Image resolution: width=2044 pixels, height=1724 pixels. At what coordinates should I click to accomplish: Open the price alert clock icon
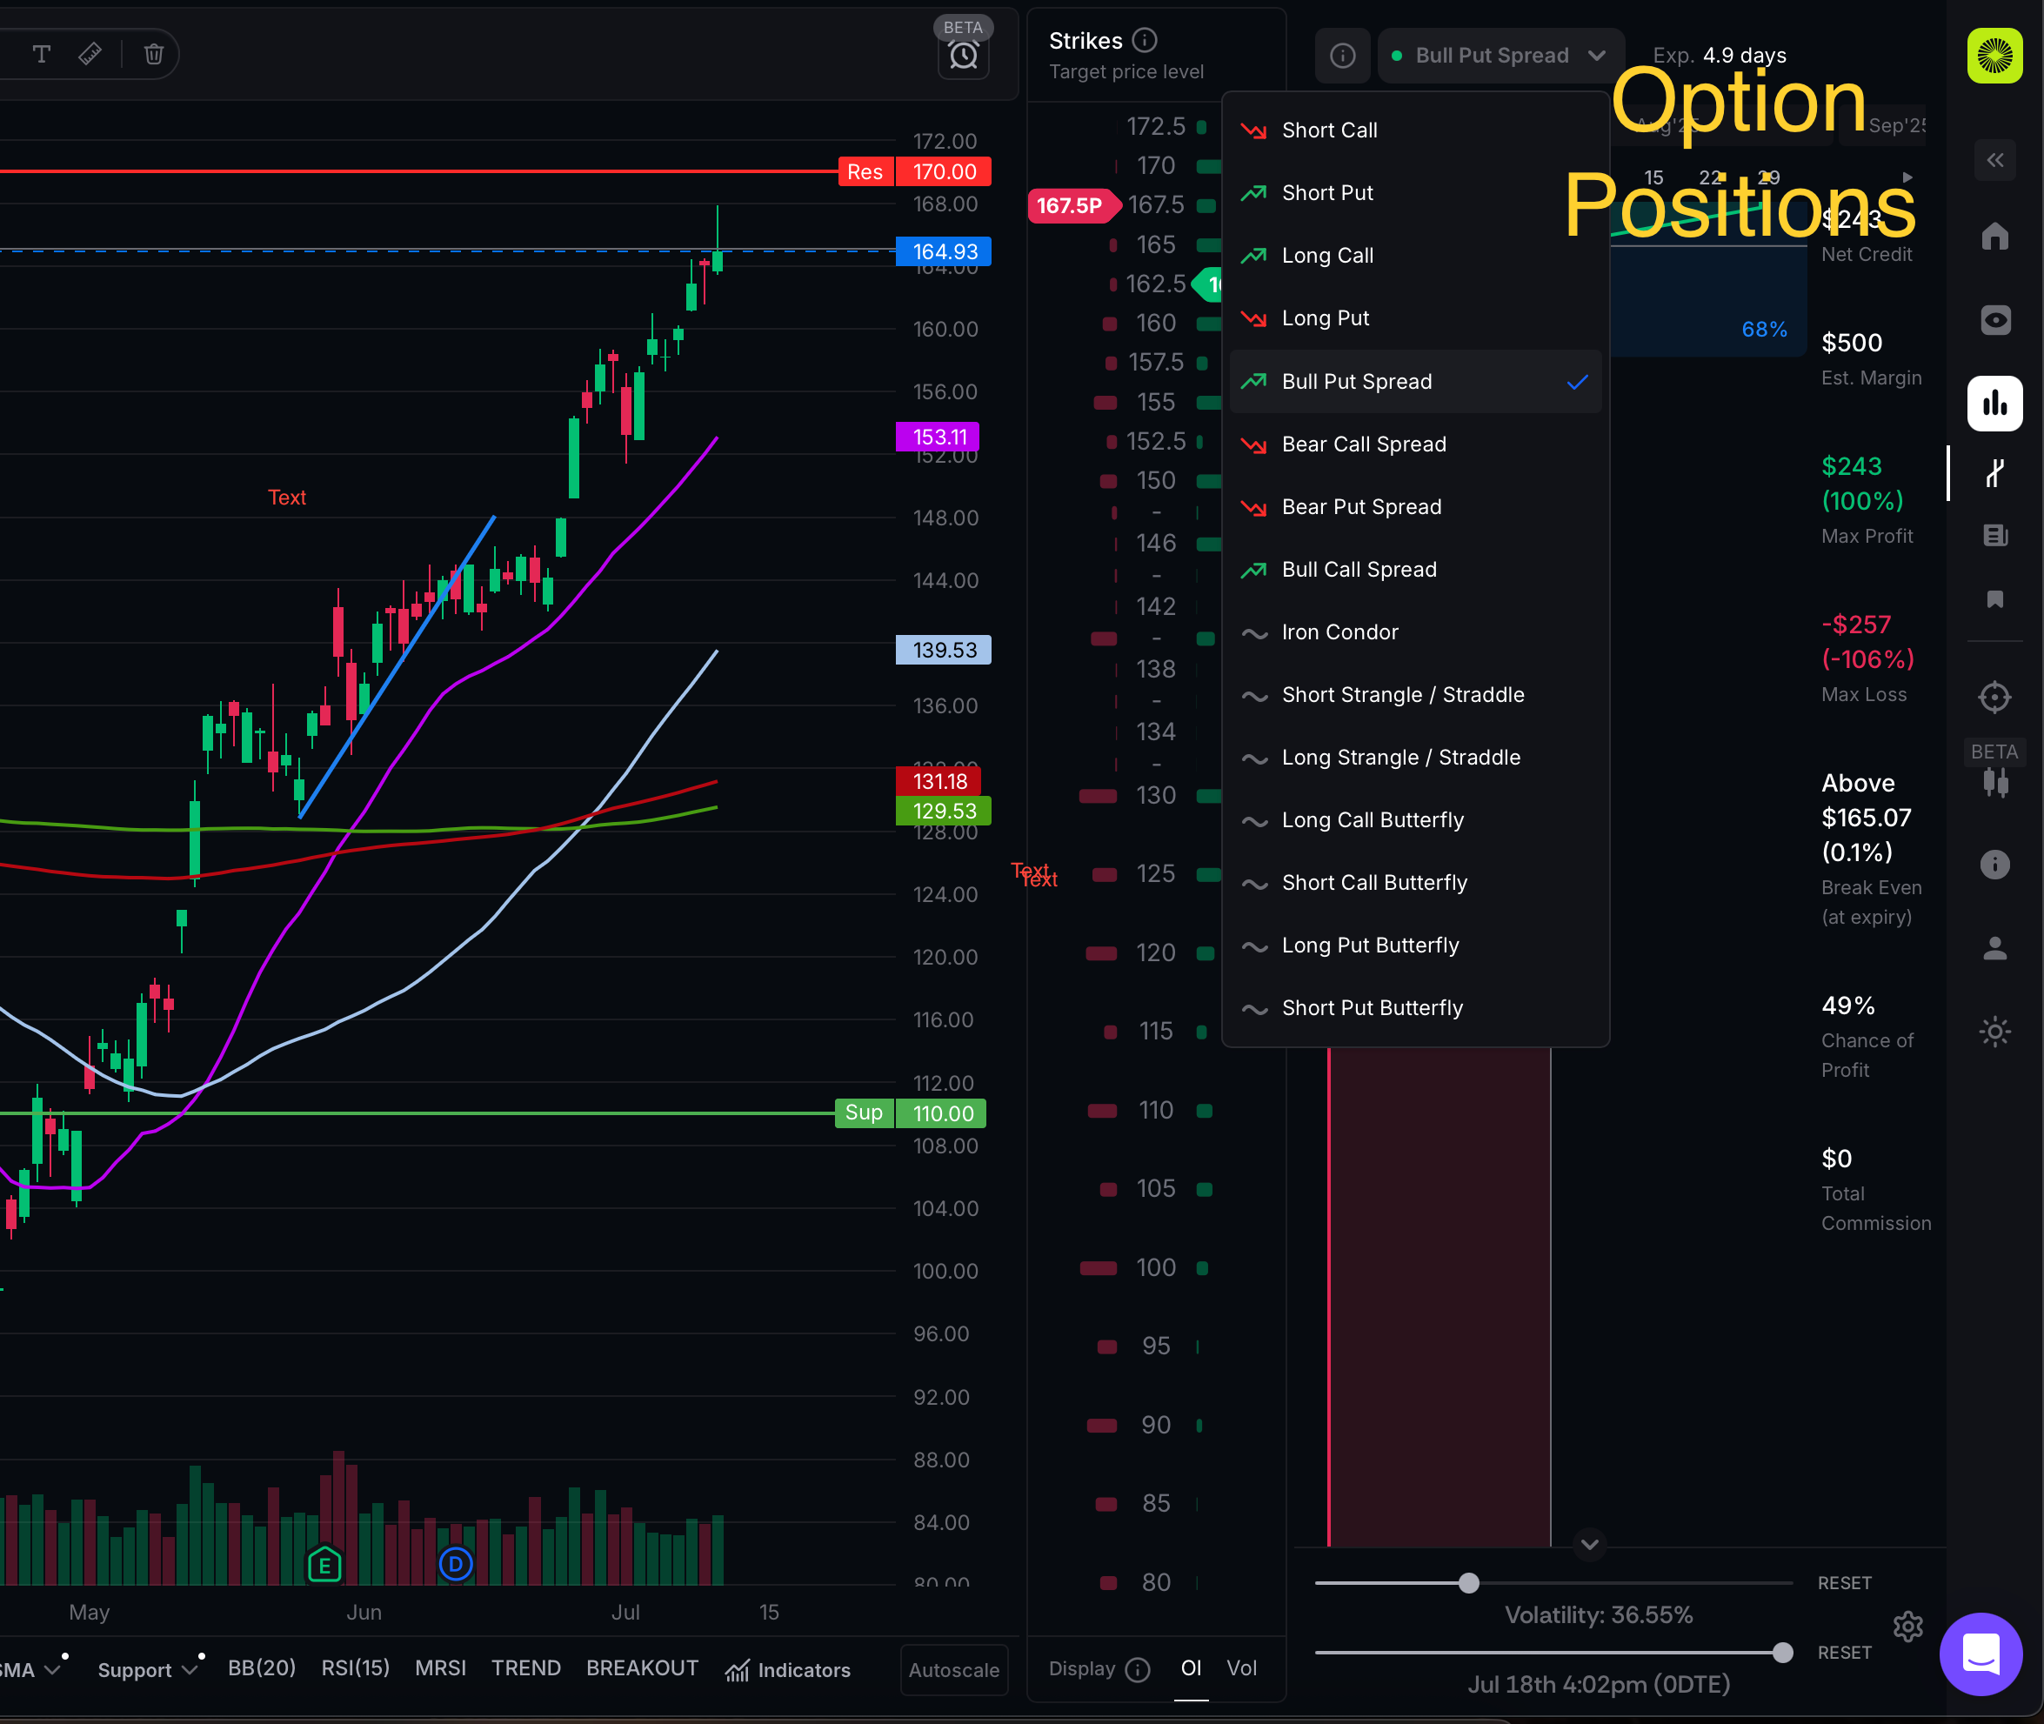[x=964, y=56]
